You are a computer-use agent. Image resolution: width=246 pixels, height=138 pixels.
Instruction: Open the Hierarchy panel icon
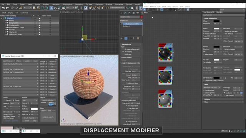[130, 13]
